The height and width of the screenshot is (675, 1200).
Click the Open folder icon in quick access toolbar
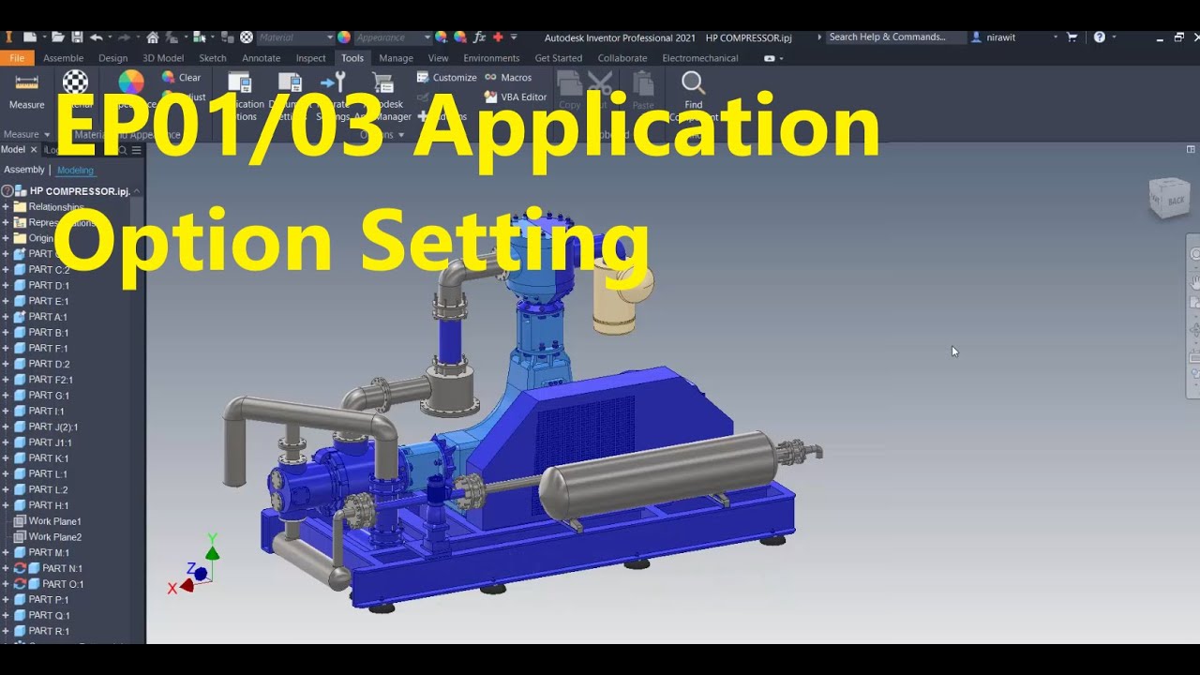click(x=58, y=37)
